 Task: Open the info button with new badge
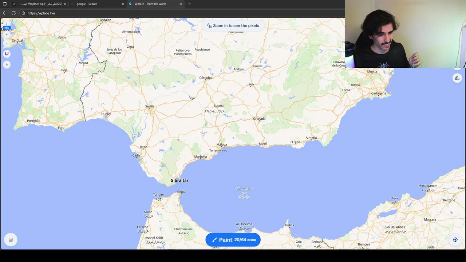tap(7, 24)
